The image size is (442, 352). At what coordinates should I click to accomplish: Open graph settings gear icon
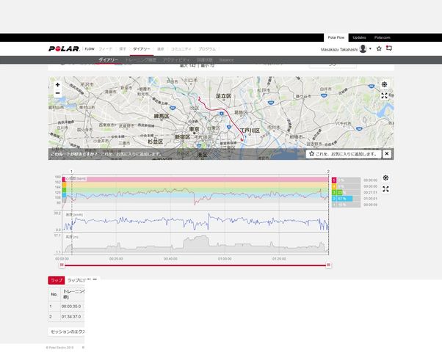point(385,178)
